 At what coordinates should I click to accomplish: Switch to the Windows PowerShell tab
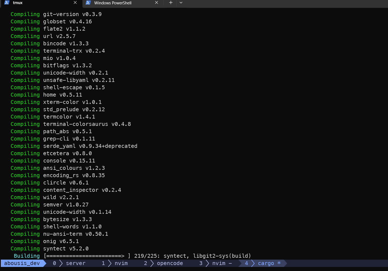[113, 3]
